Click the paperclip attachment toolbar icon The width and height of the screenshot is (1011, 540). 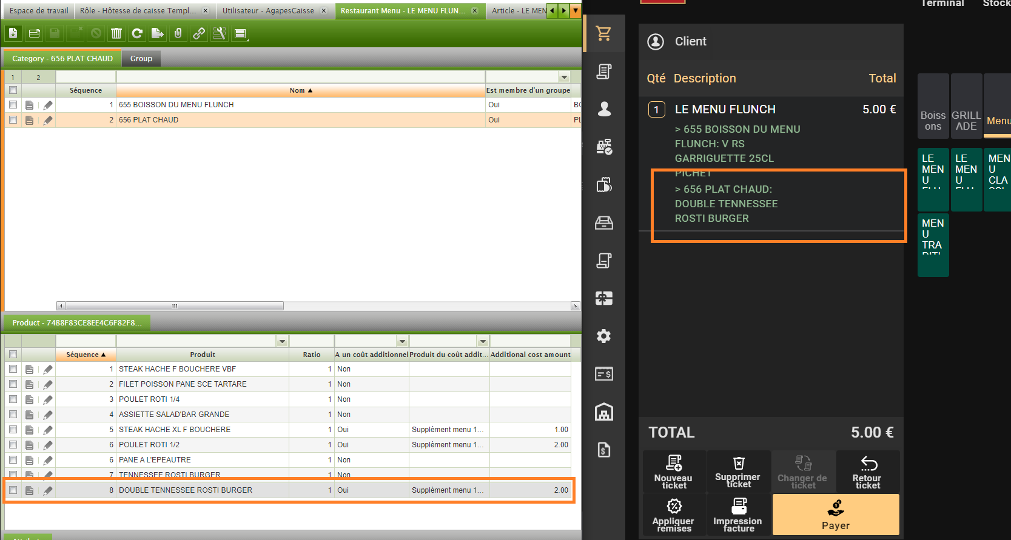(178, 33)
